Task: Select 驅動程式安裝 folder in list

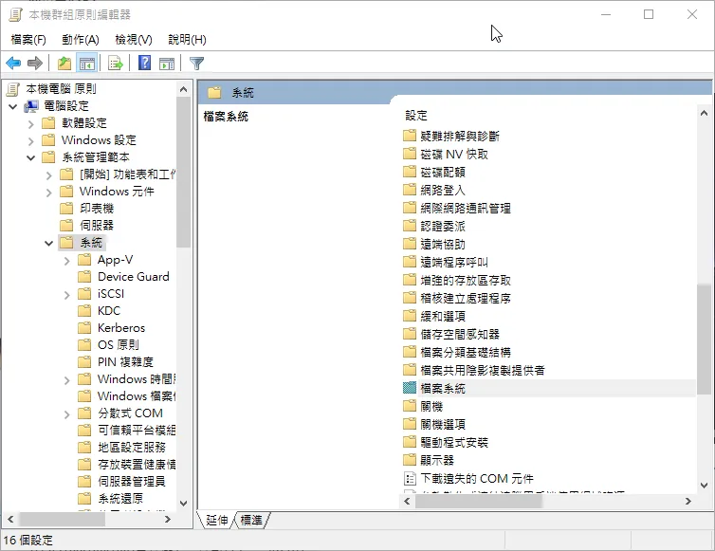Action: click(454, 442)
